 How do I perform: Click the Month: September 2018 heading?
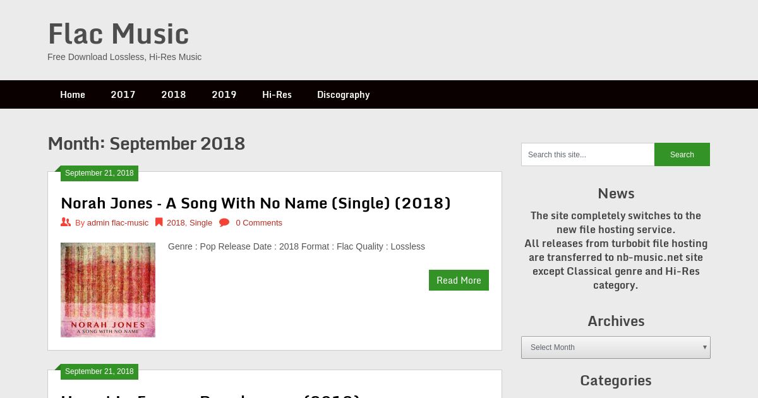[x=146, y=143]
